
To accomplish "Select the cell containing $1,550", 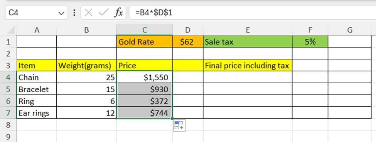I will [x=144, y=77].
